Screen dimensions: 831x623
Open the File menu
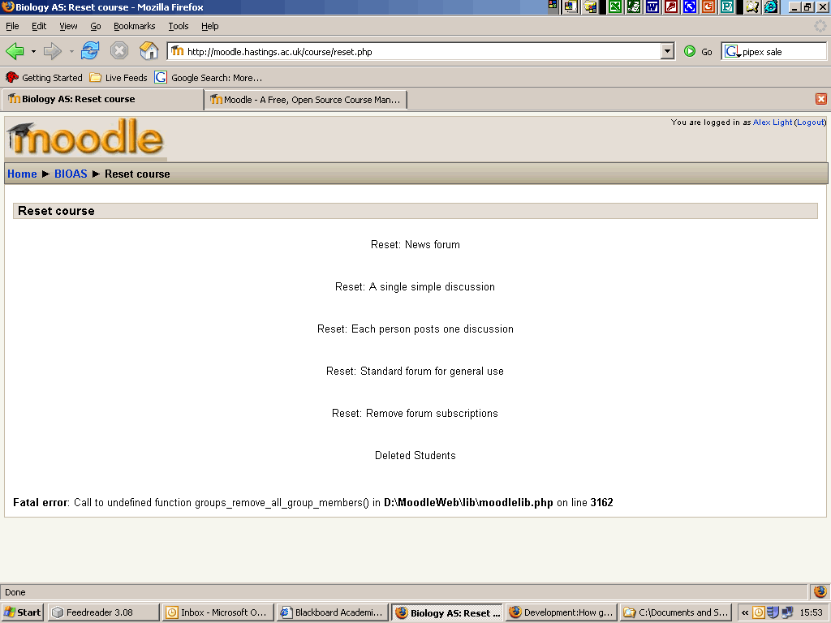(12, 26)
